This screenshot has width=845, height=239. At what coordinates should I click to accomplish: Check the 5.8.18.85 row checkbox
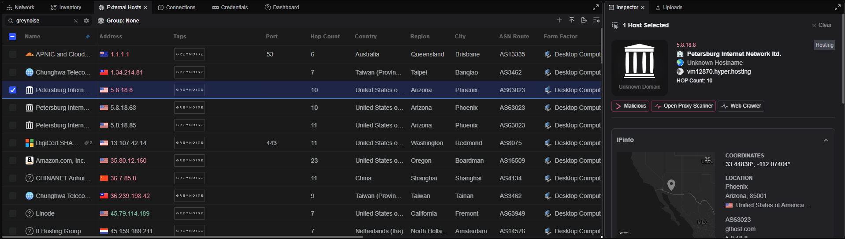coord(13,125)
